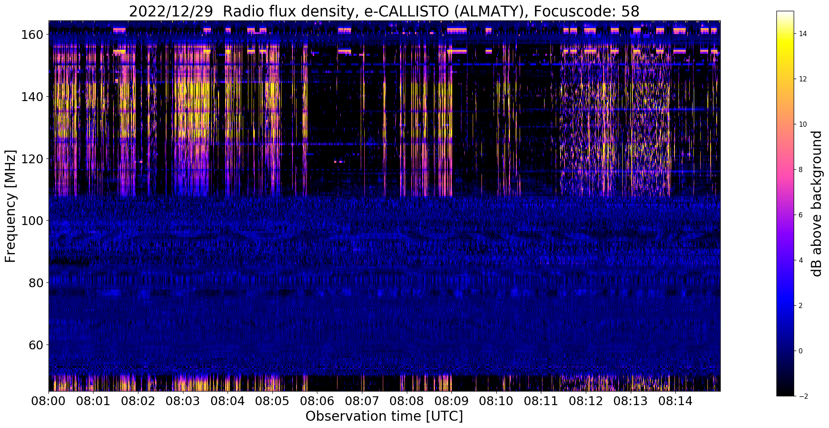Click the 08:10 time tick label
The image size is (829, 428).
[496, 400]
